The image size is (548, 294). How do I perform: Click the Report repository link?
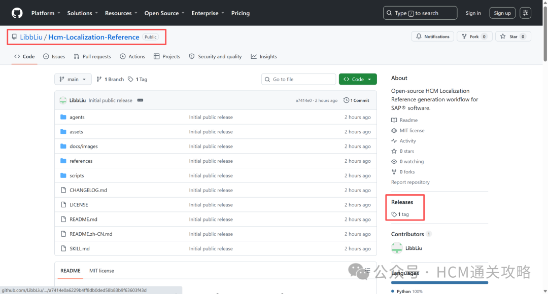(410, 182)
